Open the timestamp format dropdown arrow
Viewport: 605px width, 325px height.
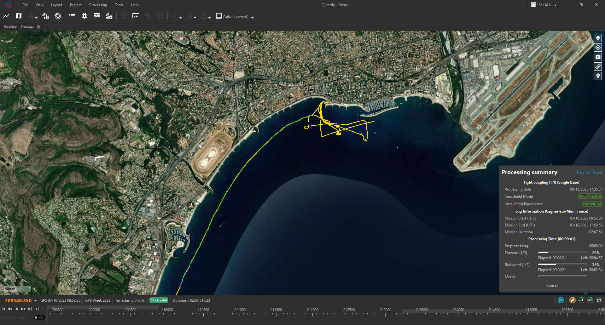35,301
